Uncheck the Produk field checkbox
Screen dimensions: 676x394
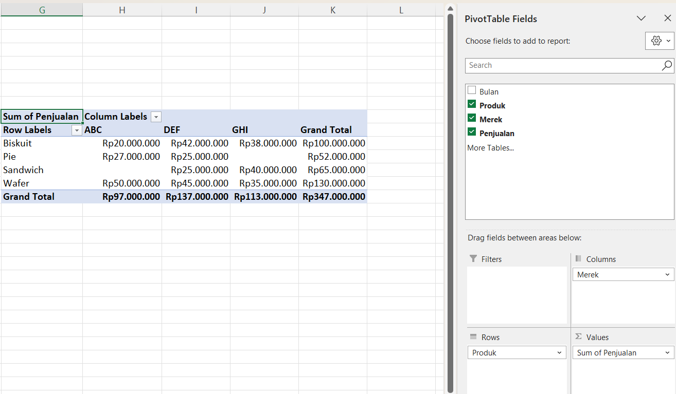472,104
